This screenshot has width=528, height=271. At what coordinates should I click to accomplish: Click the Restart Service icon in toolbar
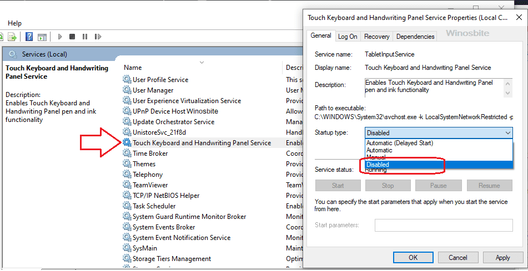(x=98, y=37)
